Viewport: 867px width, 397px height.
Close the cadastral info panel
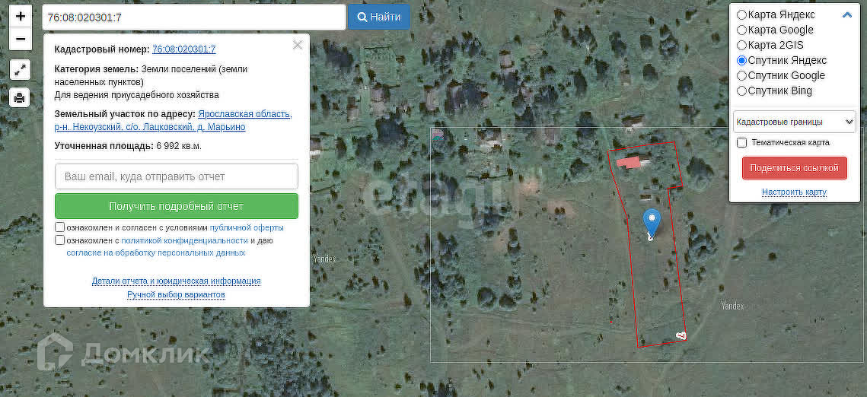pyautogui.click(x=298, y=46)
